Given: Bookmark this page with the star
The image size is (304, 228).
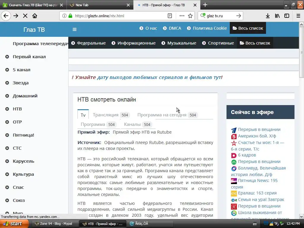Looking at the screenshot, I should (x=190, y=16).
